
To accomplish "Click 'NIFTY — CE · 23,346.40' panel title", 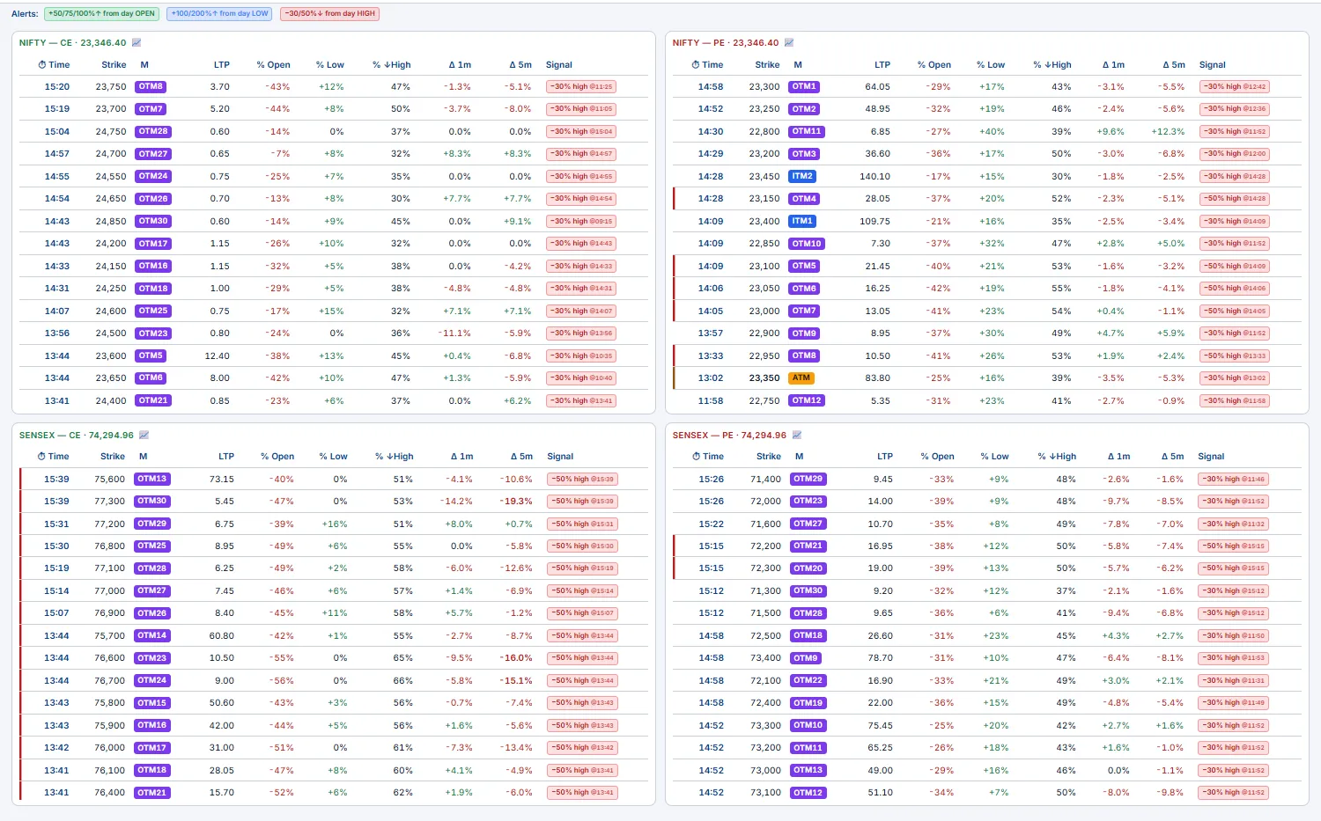I will coord(73,42).
